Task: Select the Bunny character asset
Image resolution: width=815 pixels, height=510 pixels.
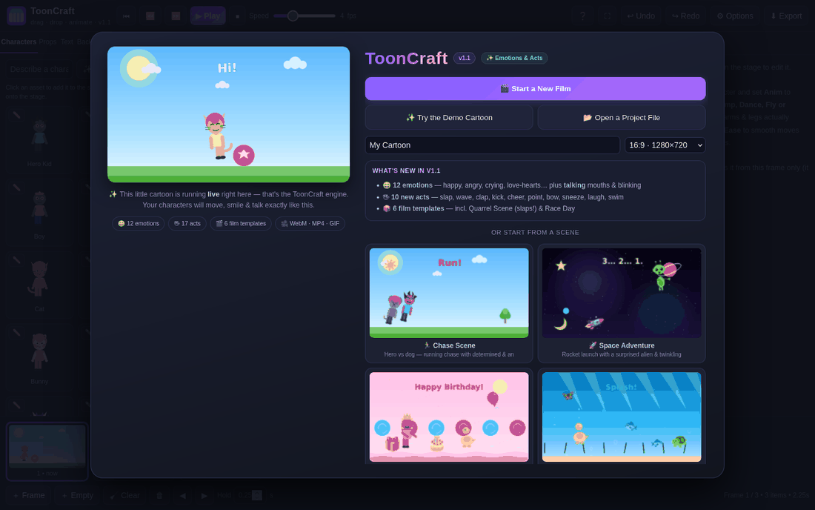Action: click(39, 358)
